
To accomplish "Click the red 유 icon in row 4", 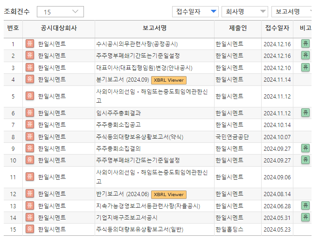I will click(30, 79).
